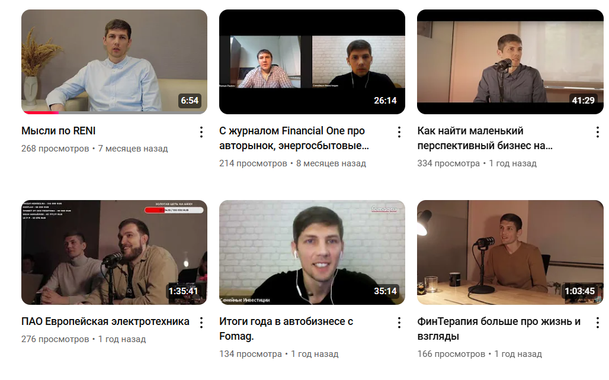This screenshot has height=380, width=609.
Task: Click the title Мысли по RENI
Action: click(58, 131)
